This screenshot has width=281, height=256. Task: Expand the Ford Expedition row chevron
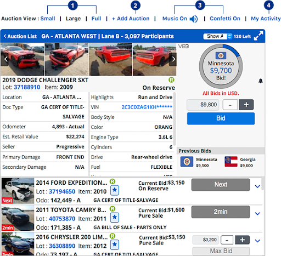(257, 186)
